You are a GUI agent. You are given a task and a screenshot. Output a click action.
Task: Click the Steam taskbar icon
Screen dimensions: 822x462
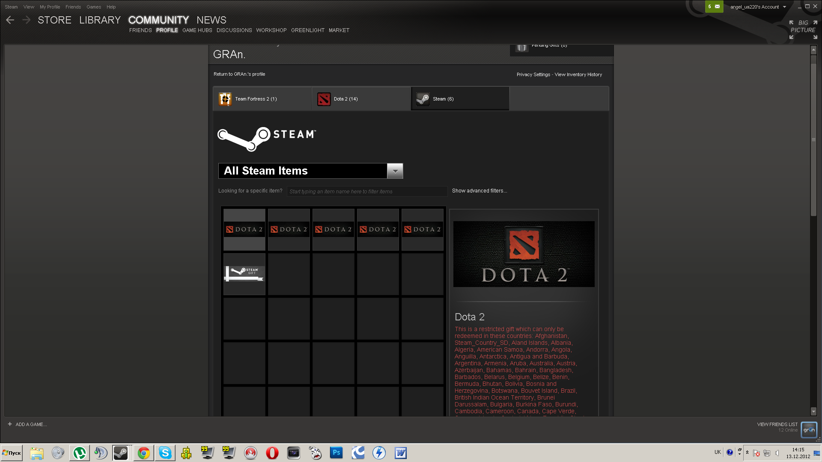[x=121, y=453]
